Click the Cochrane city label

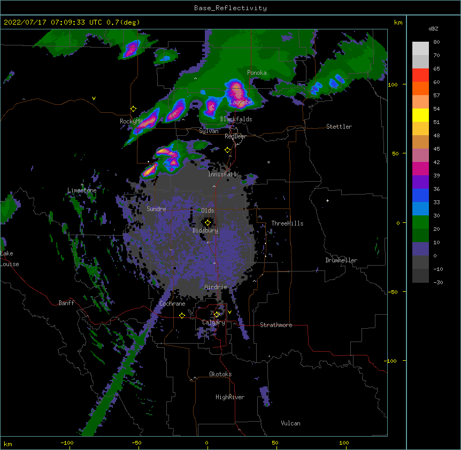tap(172, 304)
